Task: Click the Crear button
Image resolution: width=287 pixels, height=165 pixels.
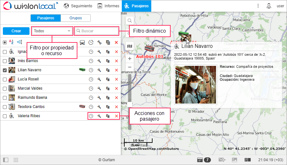Action: tap(16, 31)
